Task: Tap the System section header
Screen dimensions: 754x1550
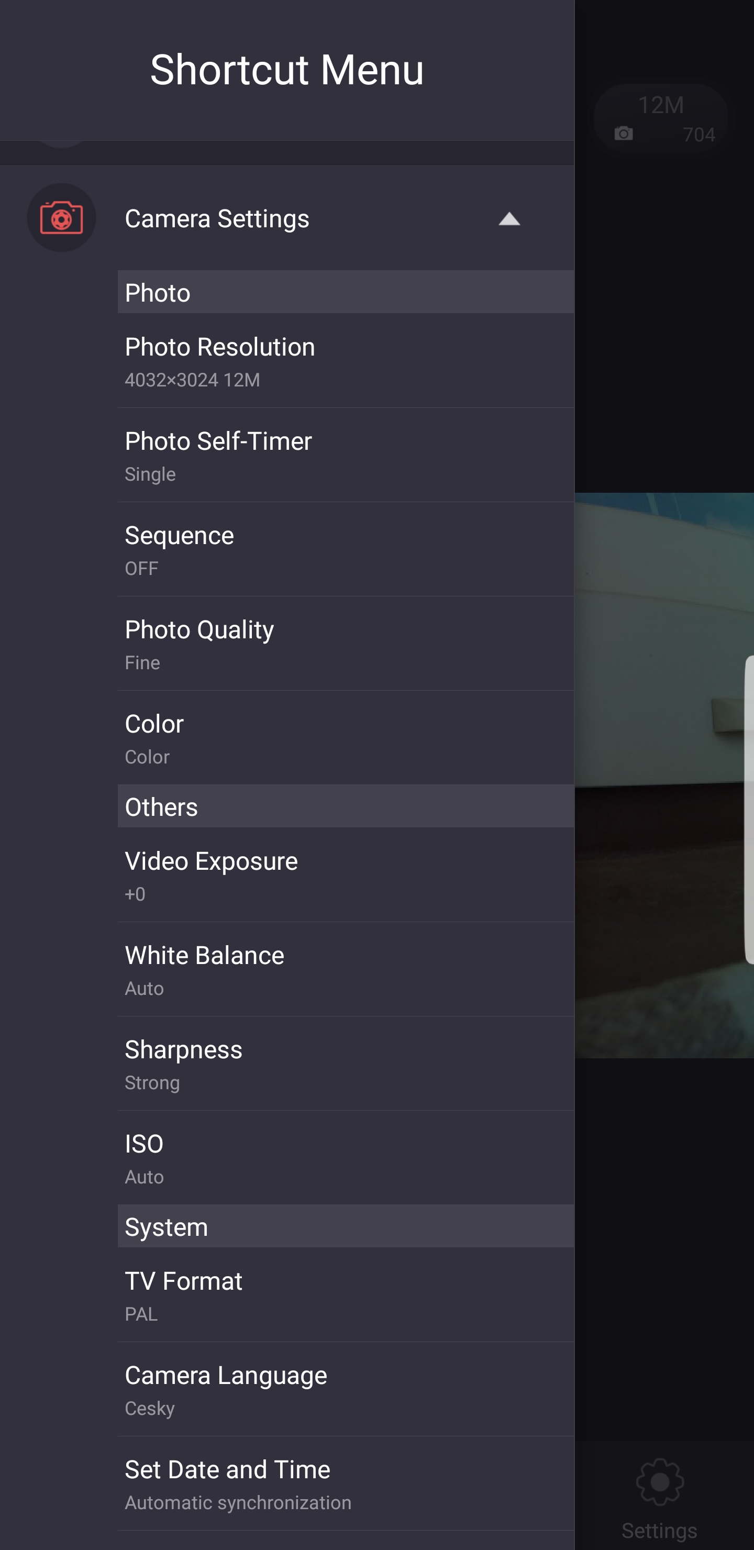Action: (346, 1226)
